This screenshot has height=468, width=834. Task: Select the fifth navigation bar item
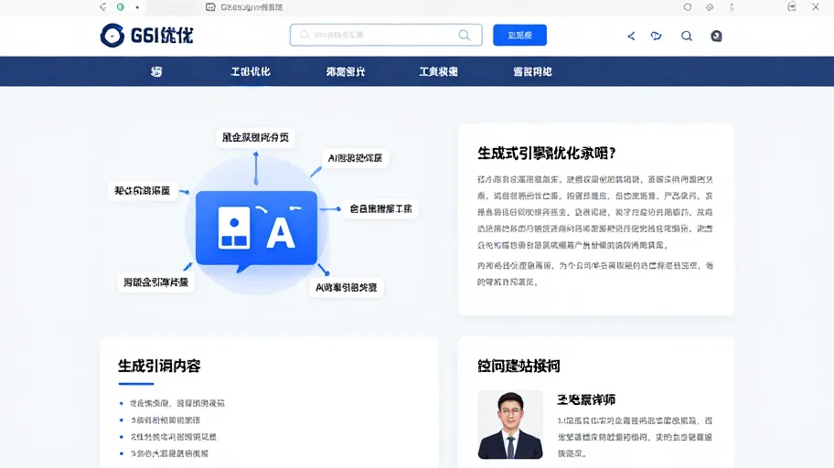532,71
